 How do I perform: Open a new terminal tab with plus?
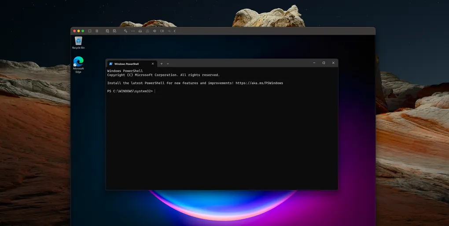162,64
